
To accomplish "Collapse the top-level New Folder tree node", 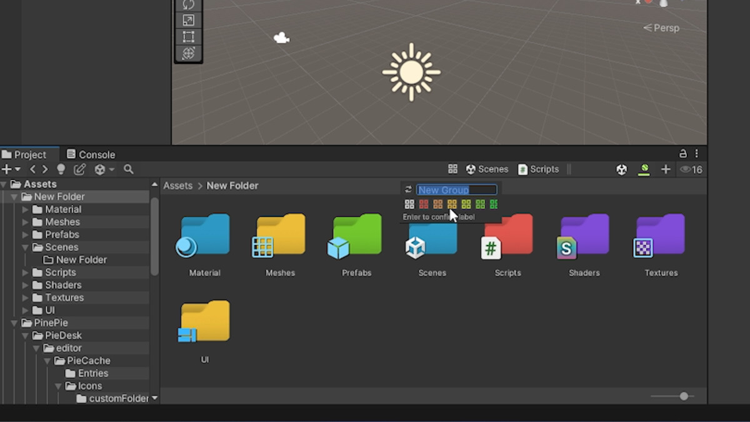I will click(x=14, y=197).
